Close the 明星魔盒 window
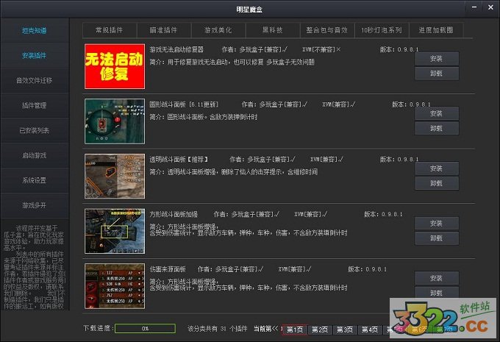This screenshot has height=342, width=500. [490, 7]
